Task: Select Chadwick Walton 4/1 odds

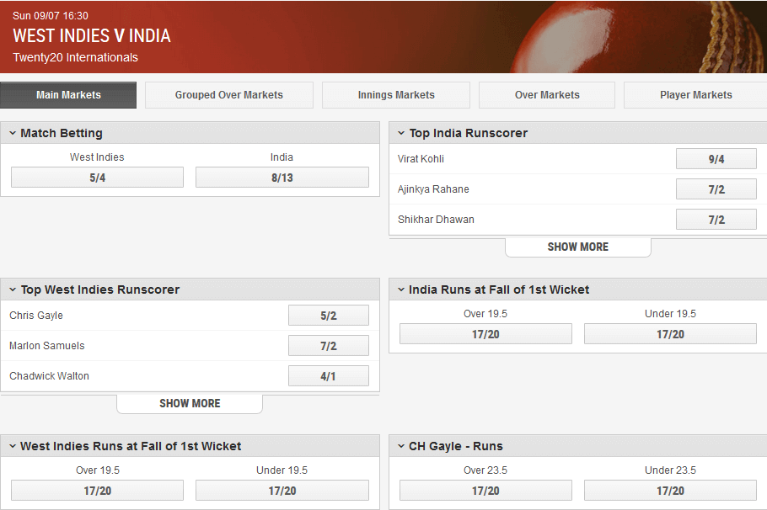Action: [x=328, y=376]
